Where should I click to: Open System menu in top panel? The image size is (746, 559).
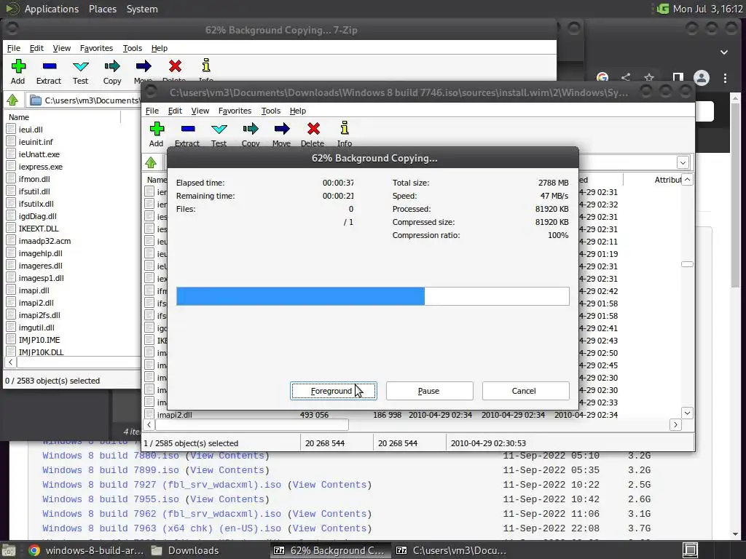pos(142,9)
